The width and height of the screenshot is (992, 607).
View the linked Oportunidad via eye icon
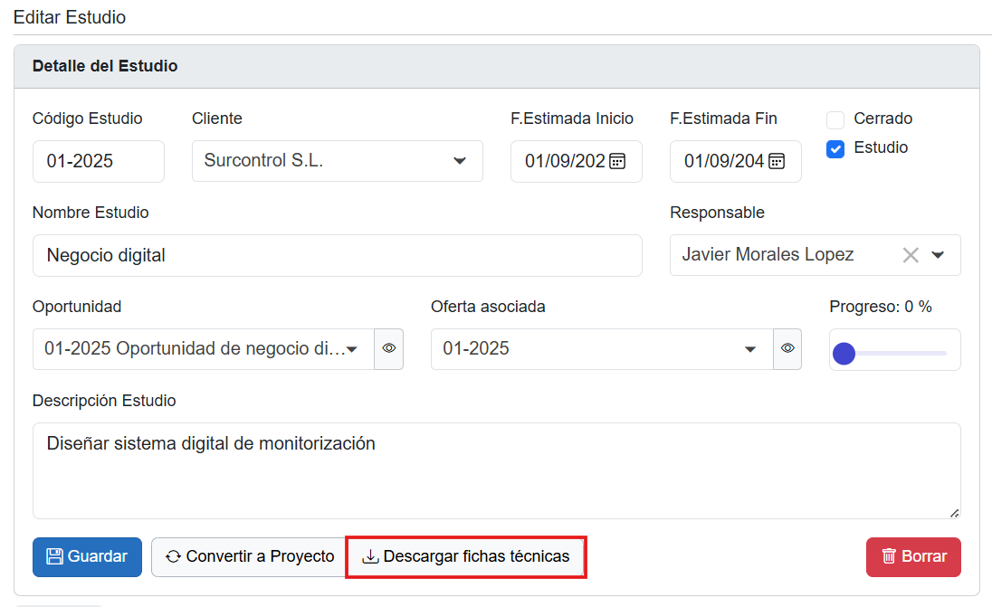389,348
